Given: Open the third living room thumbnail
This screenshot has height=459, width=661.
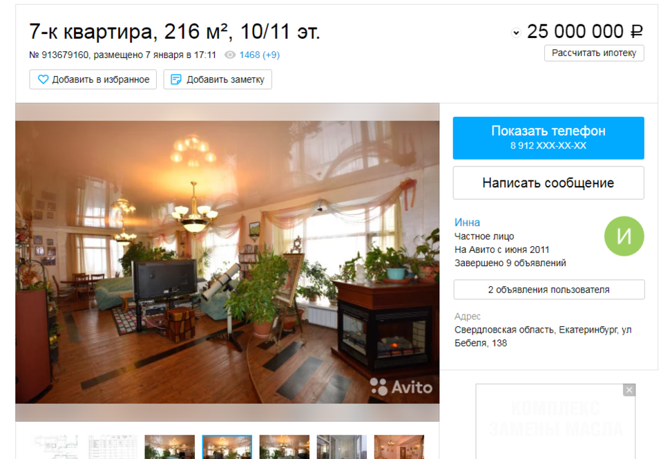Looking at the screenshot, I should click(x=285, y=447).
